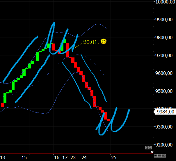
Task: Click the 9800,00 price axis label
Action: [164, 37]
